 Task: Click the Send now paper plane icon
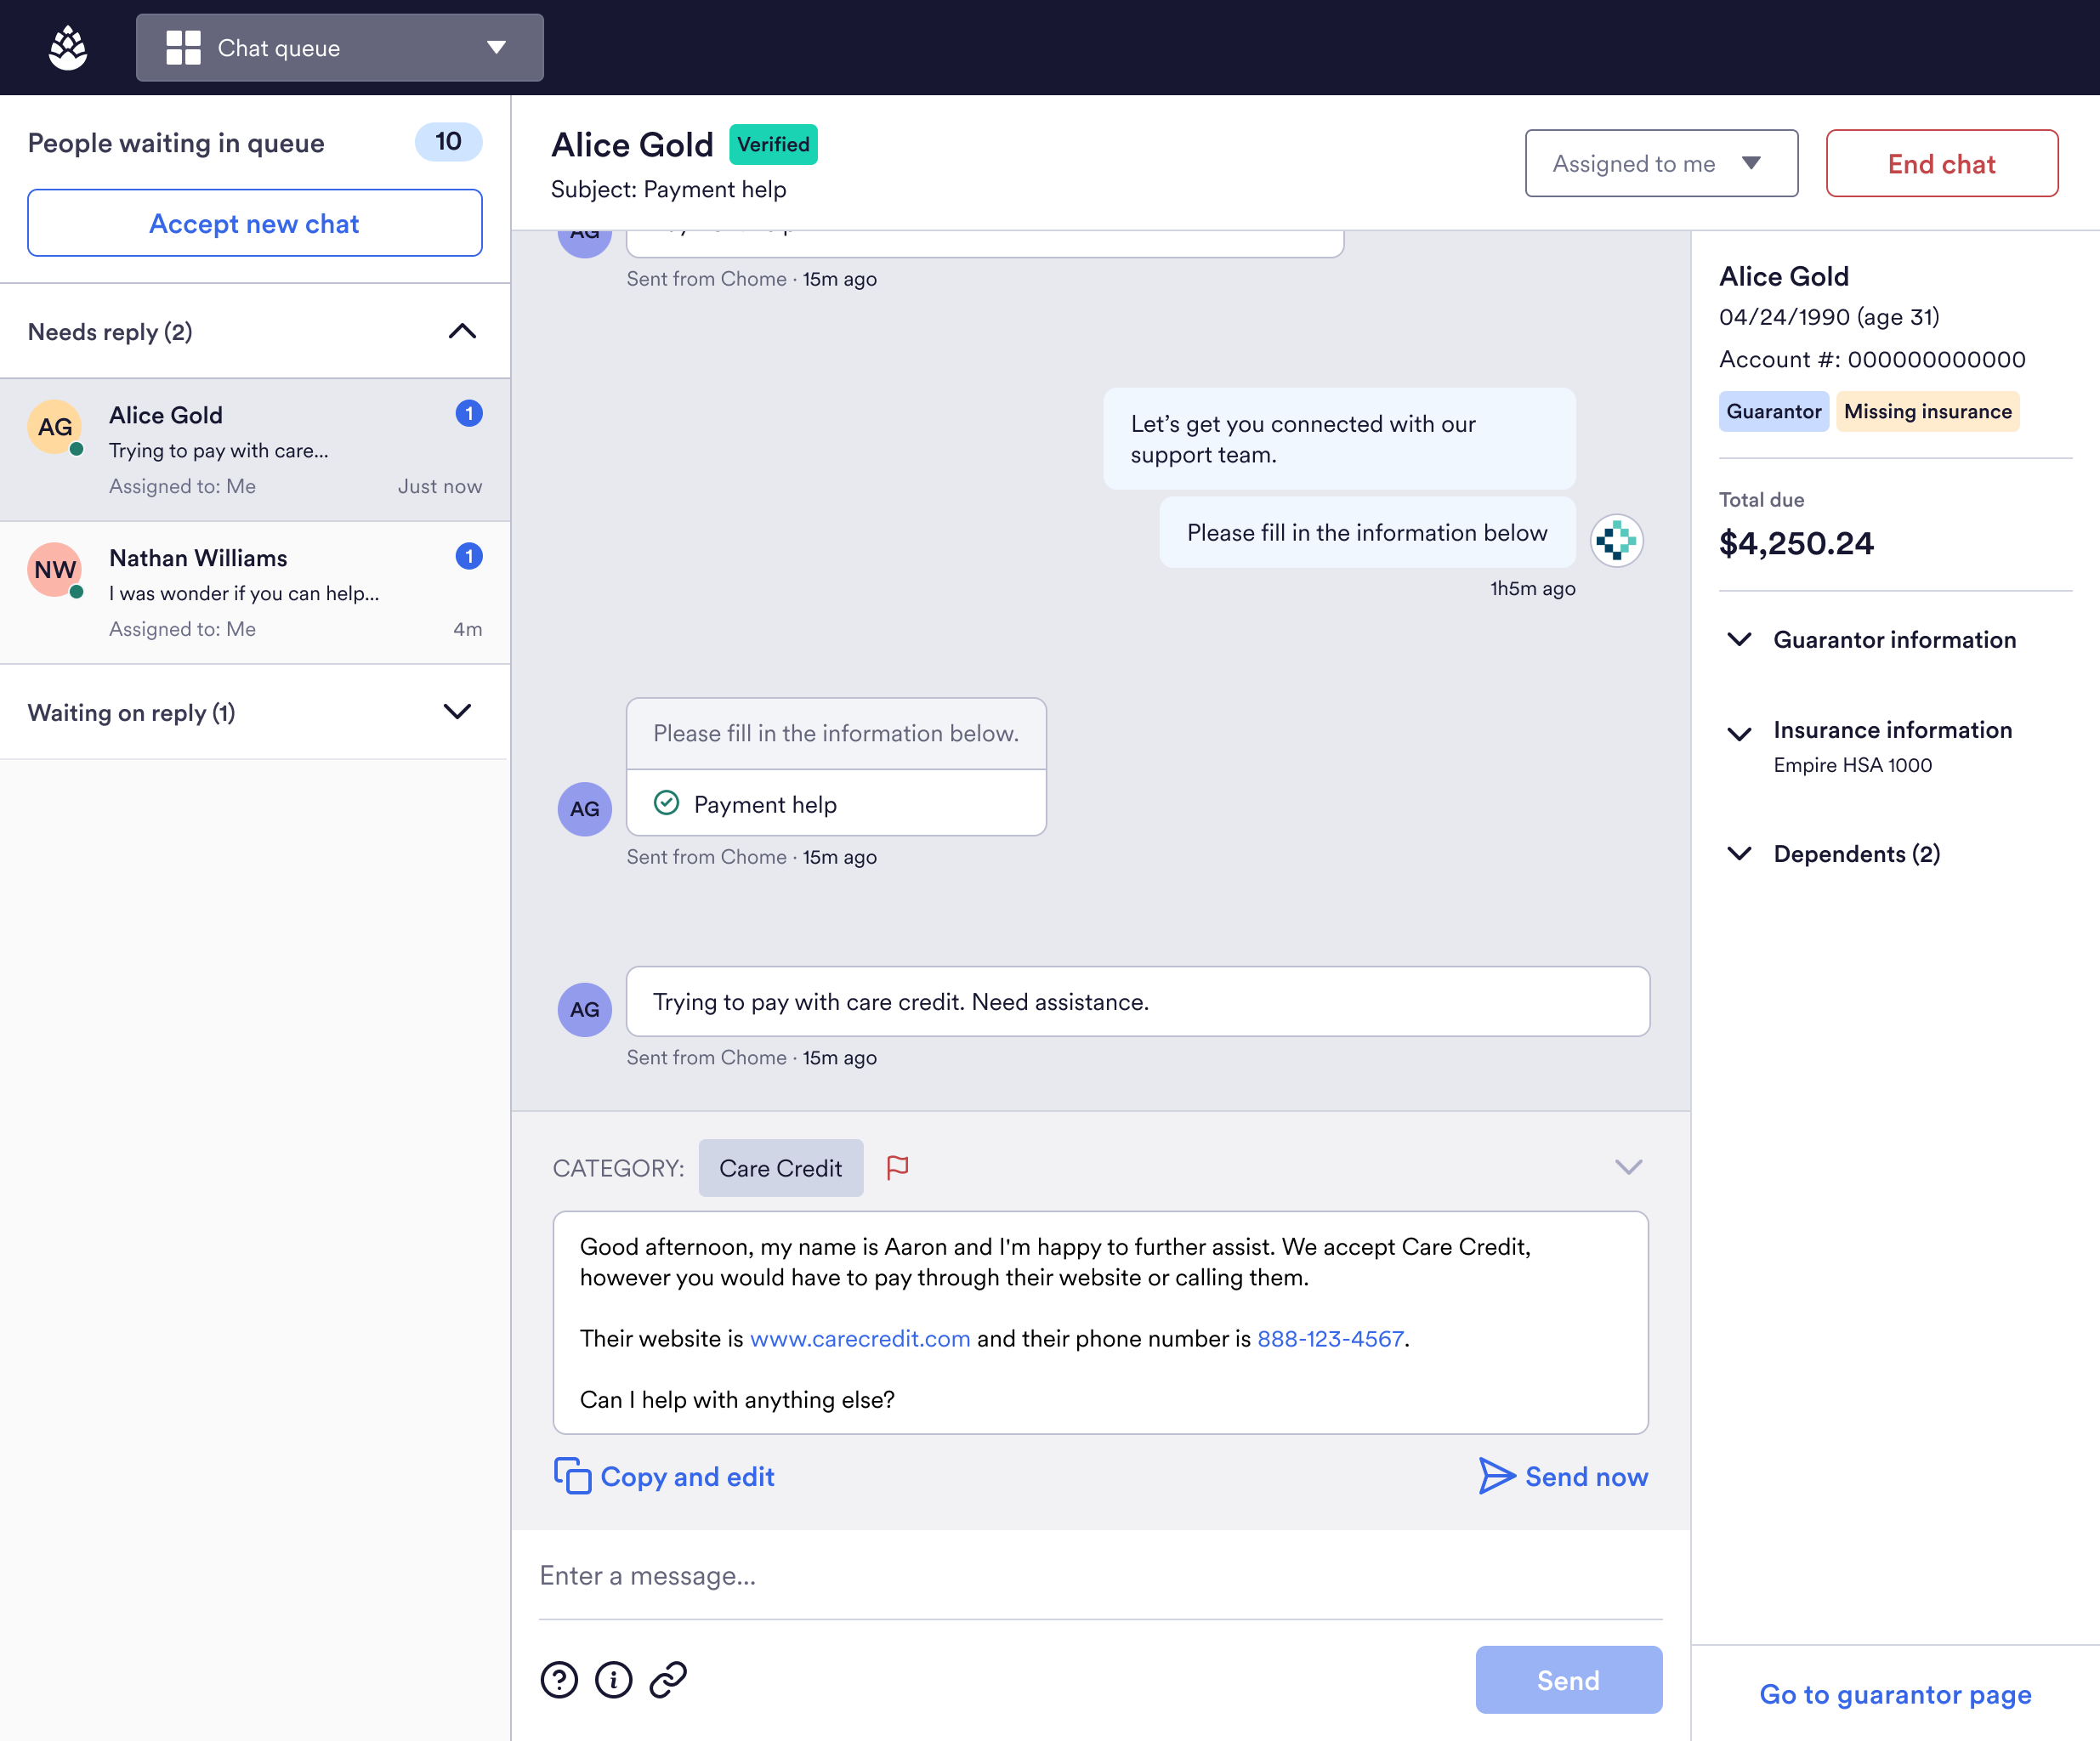(x=1496, y=1476)
